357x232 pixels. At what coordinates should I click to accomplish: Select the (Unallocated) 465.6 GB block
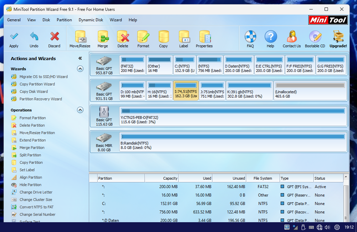tap(310, 91)
